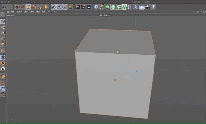Open the 面板 viewport menu

44,12
